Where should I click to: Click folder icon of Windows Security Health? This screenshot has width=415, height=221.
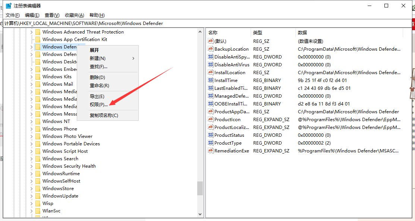point(38,166)
